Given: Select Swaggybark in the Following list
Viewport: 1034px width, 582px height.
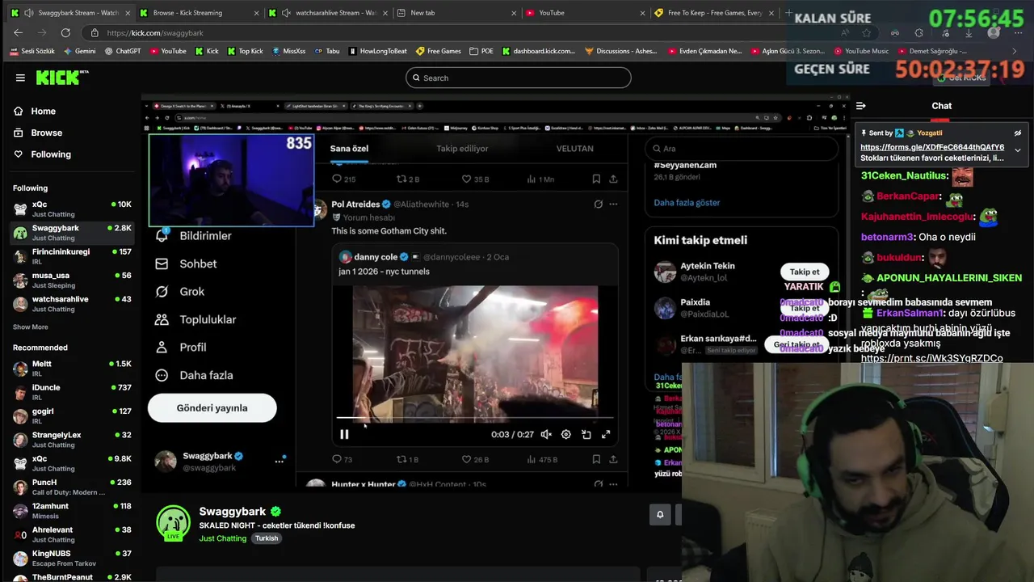Looking at the screenshot, I should (72, 233).
